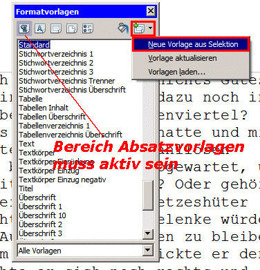Select Tabellen Überschrift style
The height and width of the screenshot is (270, 260).
coord(52,117)
